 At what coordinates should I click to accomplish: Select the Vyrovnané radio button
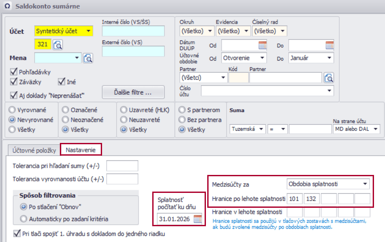coord(12,110)
